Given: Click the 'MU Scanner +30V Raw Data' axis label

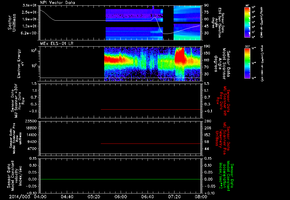Looking at the screenshot, I should coord(18,101).
